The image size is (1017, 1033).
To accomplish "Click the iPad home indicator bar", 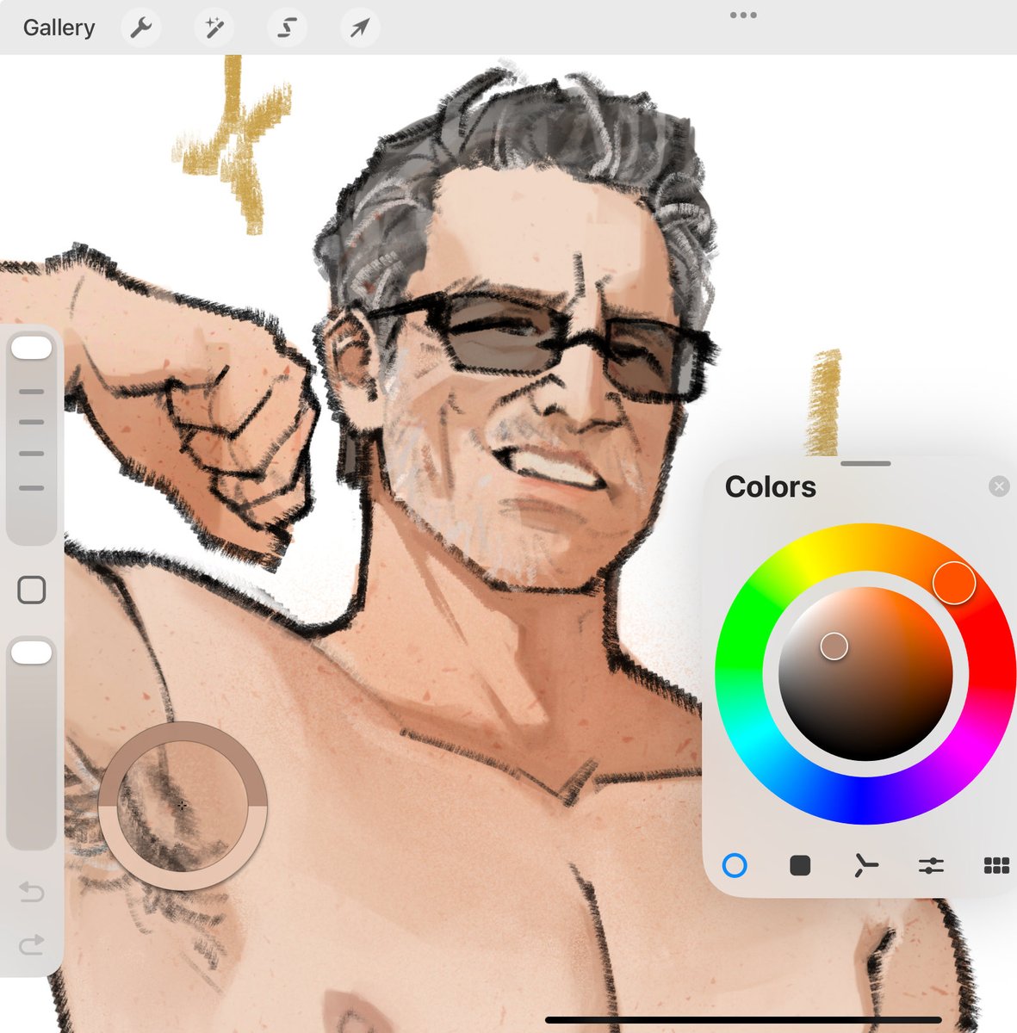I will [x=743, y=1020].
